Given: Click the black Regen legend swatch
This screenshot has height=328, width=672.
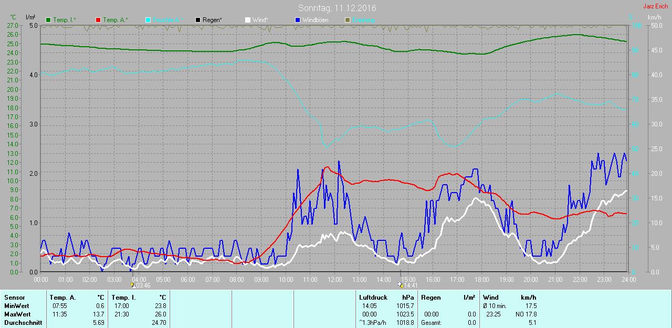Looking at the screenshot, I should coord(198,20).
